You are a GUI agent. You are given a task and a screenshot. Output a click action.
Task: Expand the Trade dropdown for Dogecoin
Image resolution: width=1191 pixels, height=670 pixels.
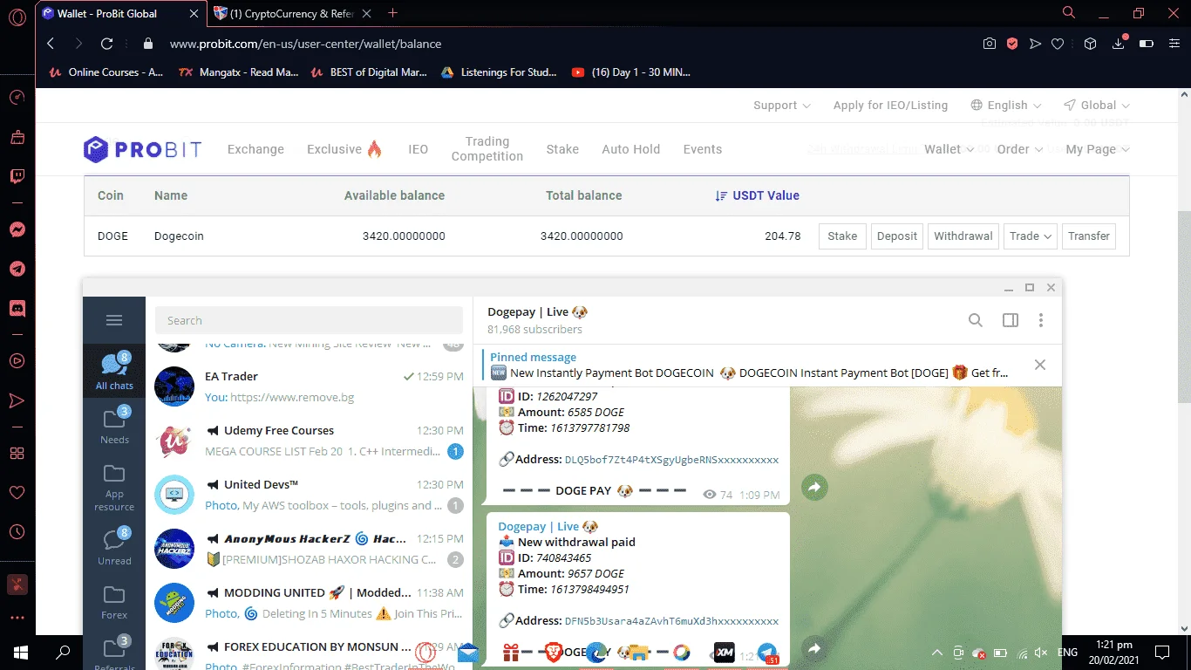pyautogui.click(x=1030, y=236)
